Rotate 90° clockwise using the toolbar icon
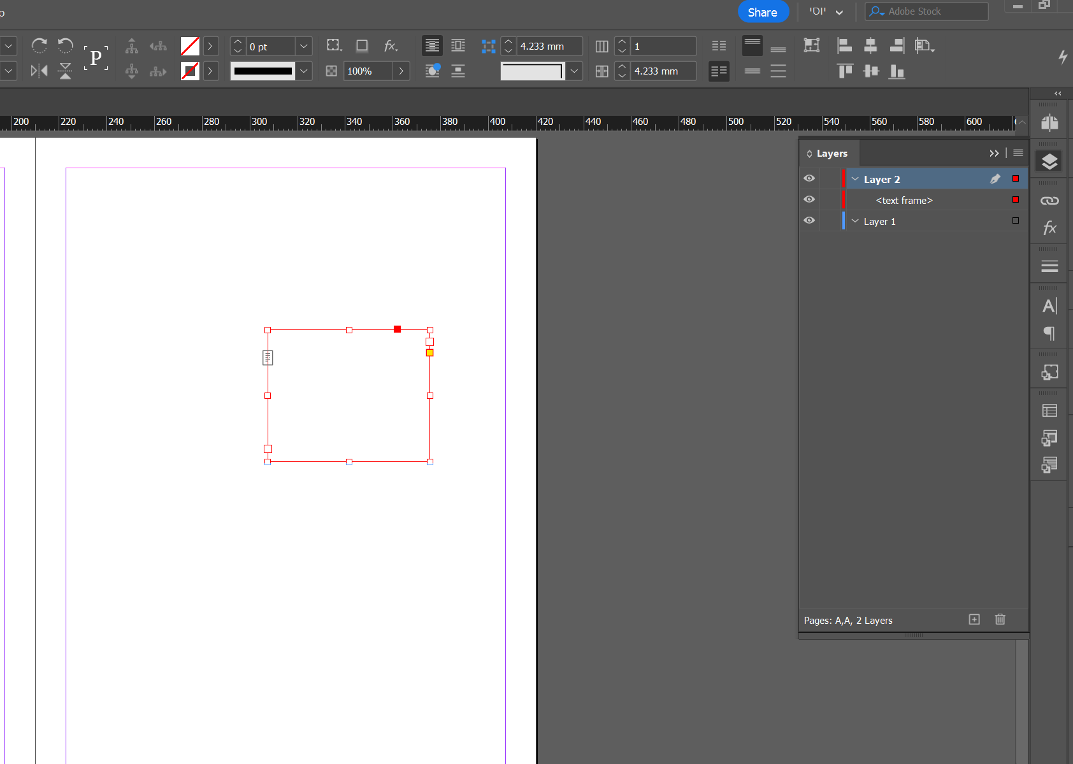The height and width of the screenshot is (764, 1073). click(39, 46)
